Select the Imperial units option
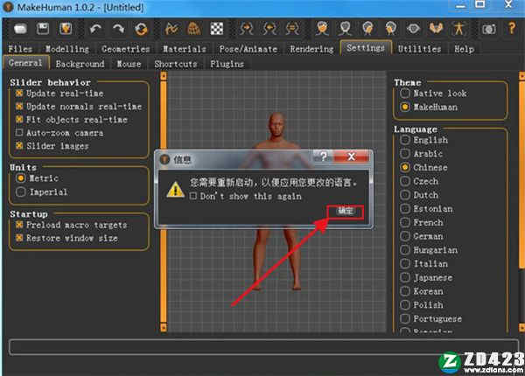Viewport: 525px width, 376px height. pyautogui.click(x=21, y=191)
